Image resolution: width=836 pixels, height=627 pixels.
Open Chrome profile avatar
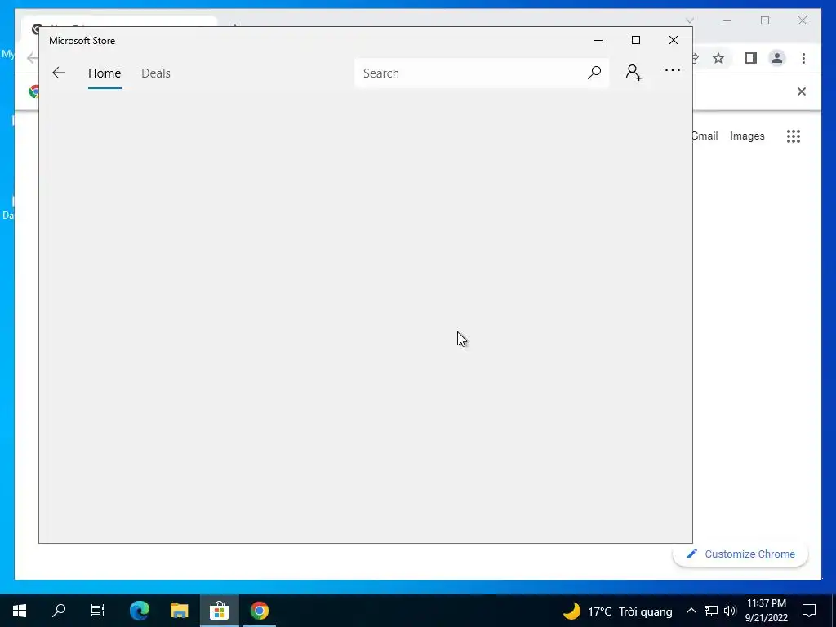(x=777, y=58)
